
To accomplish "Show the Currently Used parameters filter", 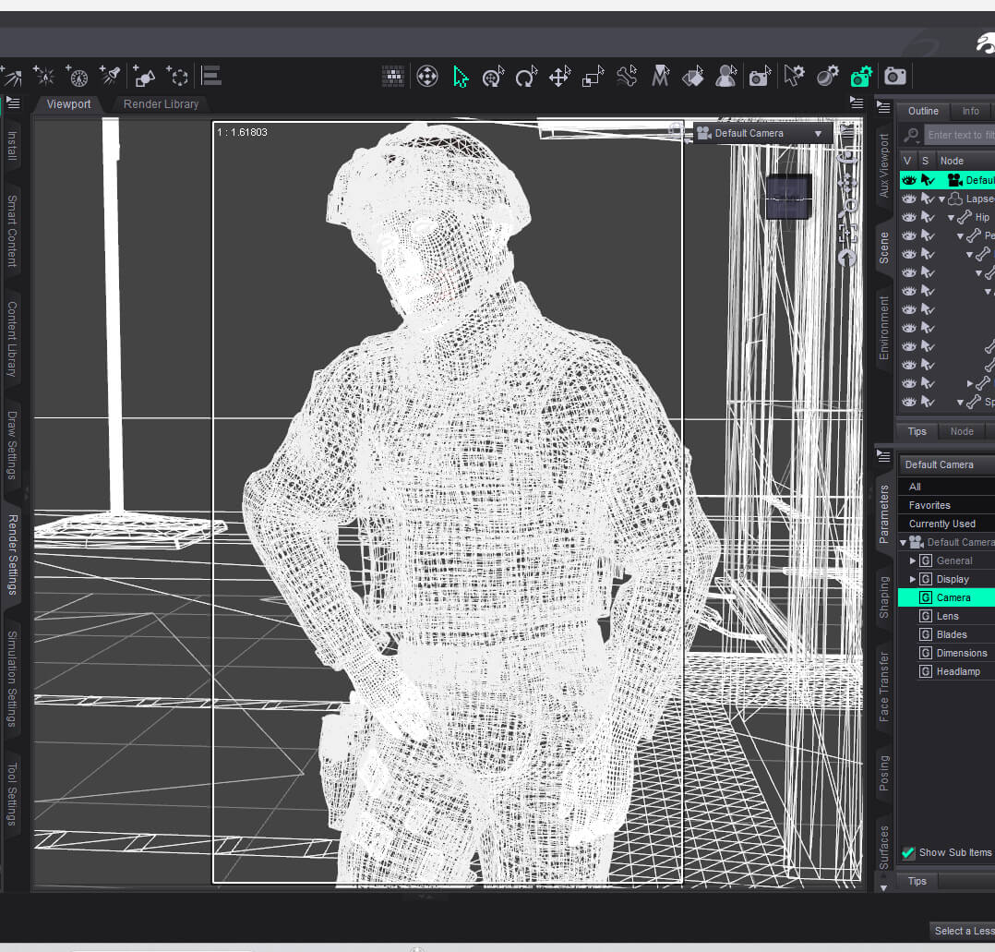I will (x=946, y=524).
